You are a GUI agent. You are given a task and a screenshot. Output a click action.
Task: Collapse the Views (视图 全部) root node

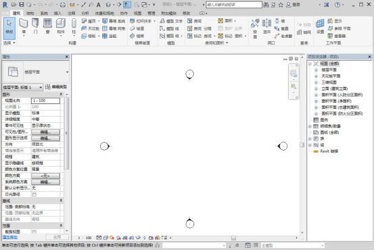coord(310,64)
